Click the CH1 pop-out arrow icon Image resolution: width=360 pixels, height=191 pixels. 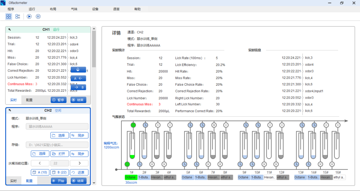[x=10, y=30]
